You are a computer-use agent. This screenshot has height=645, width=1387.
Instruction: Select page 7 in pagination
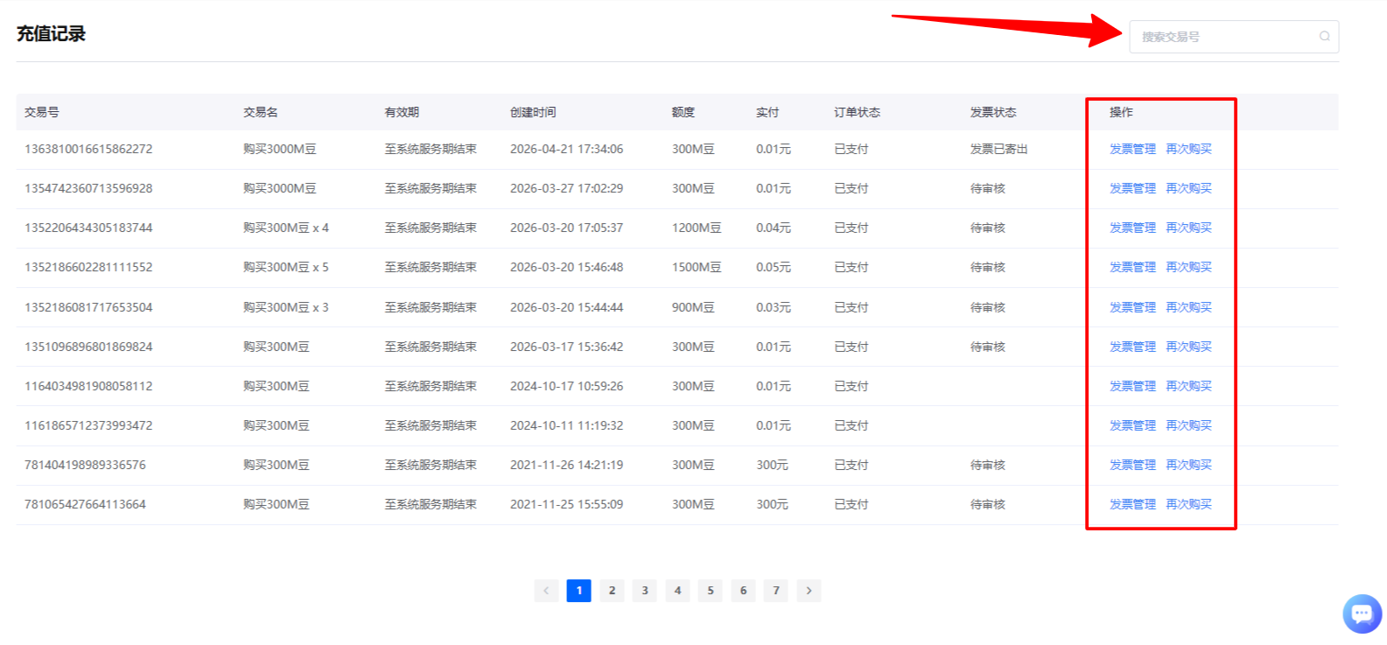tap(776, 591)
